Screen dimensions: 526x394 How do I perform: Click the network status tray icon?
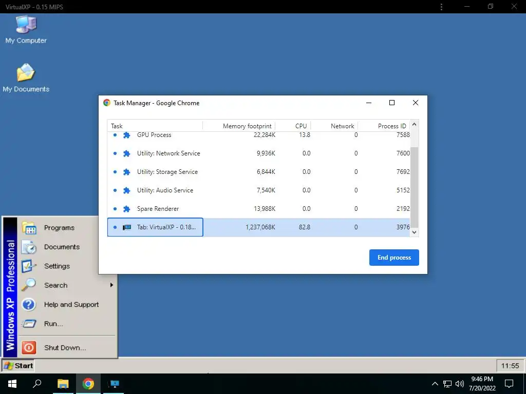pyautogui.click(x=447, y=384)
